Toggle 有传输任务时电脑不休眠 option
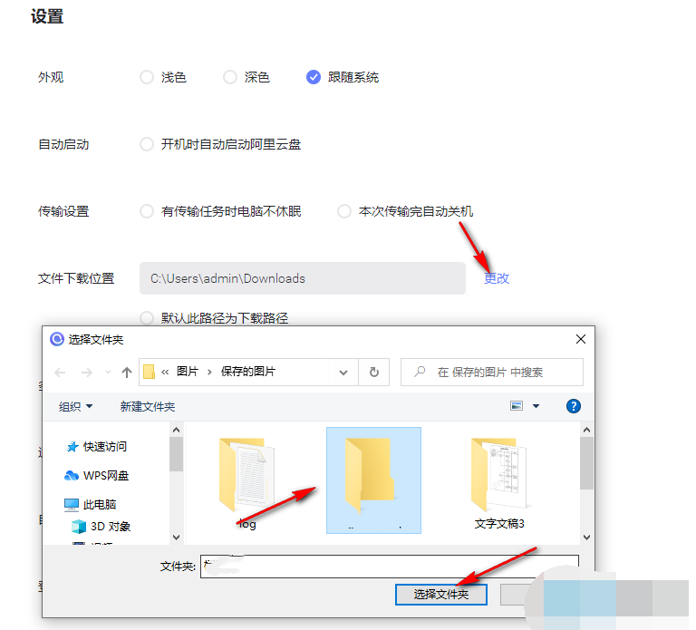696x630 pixels. (147, 211)
